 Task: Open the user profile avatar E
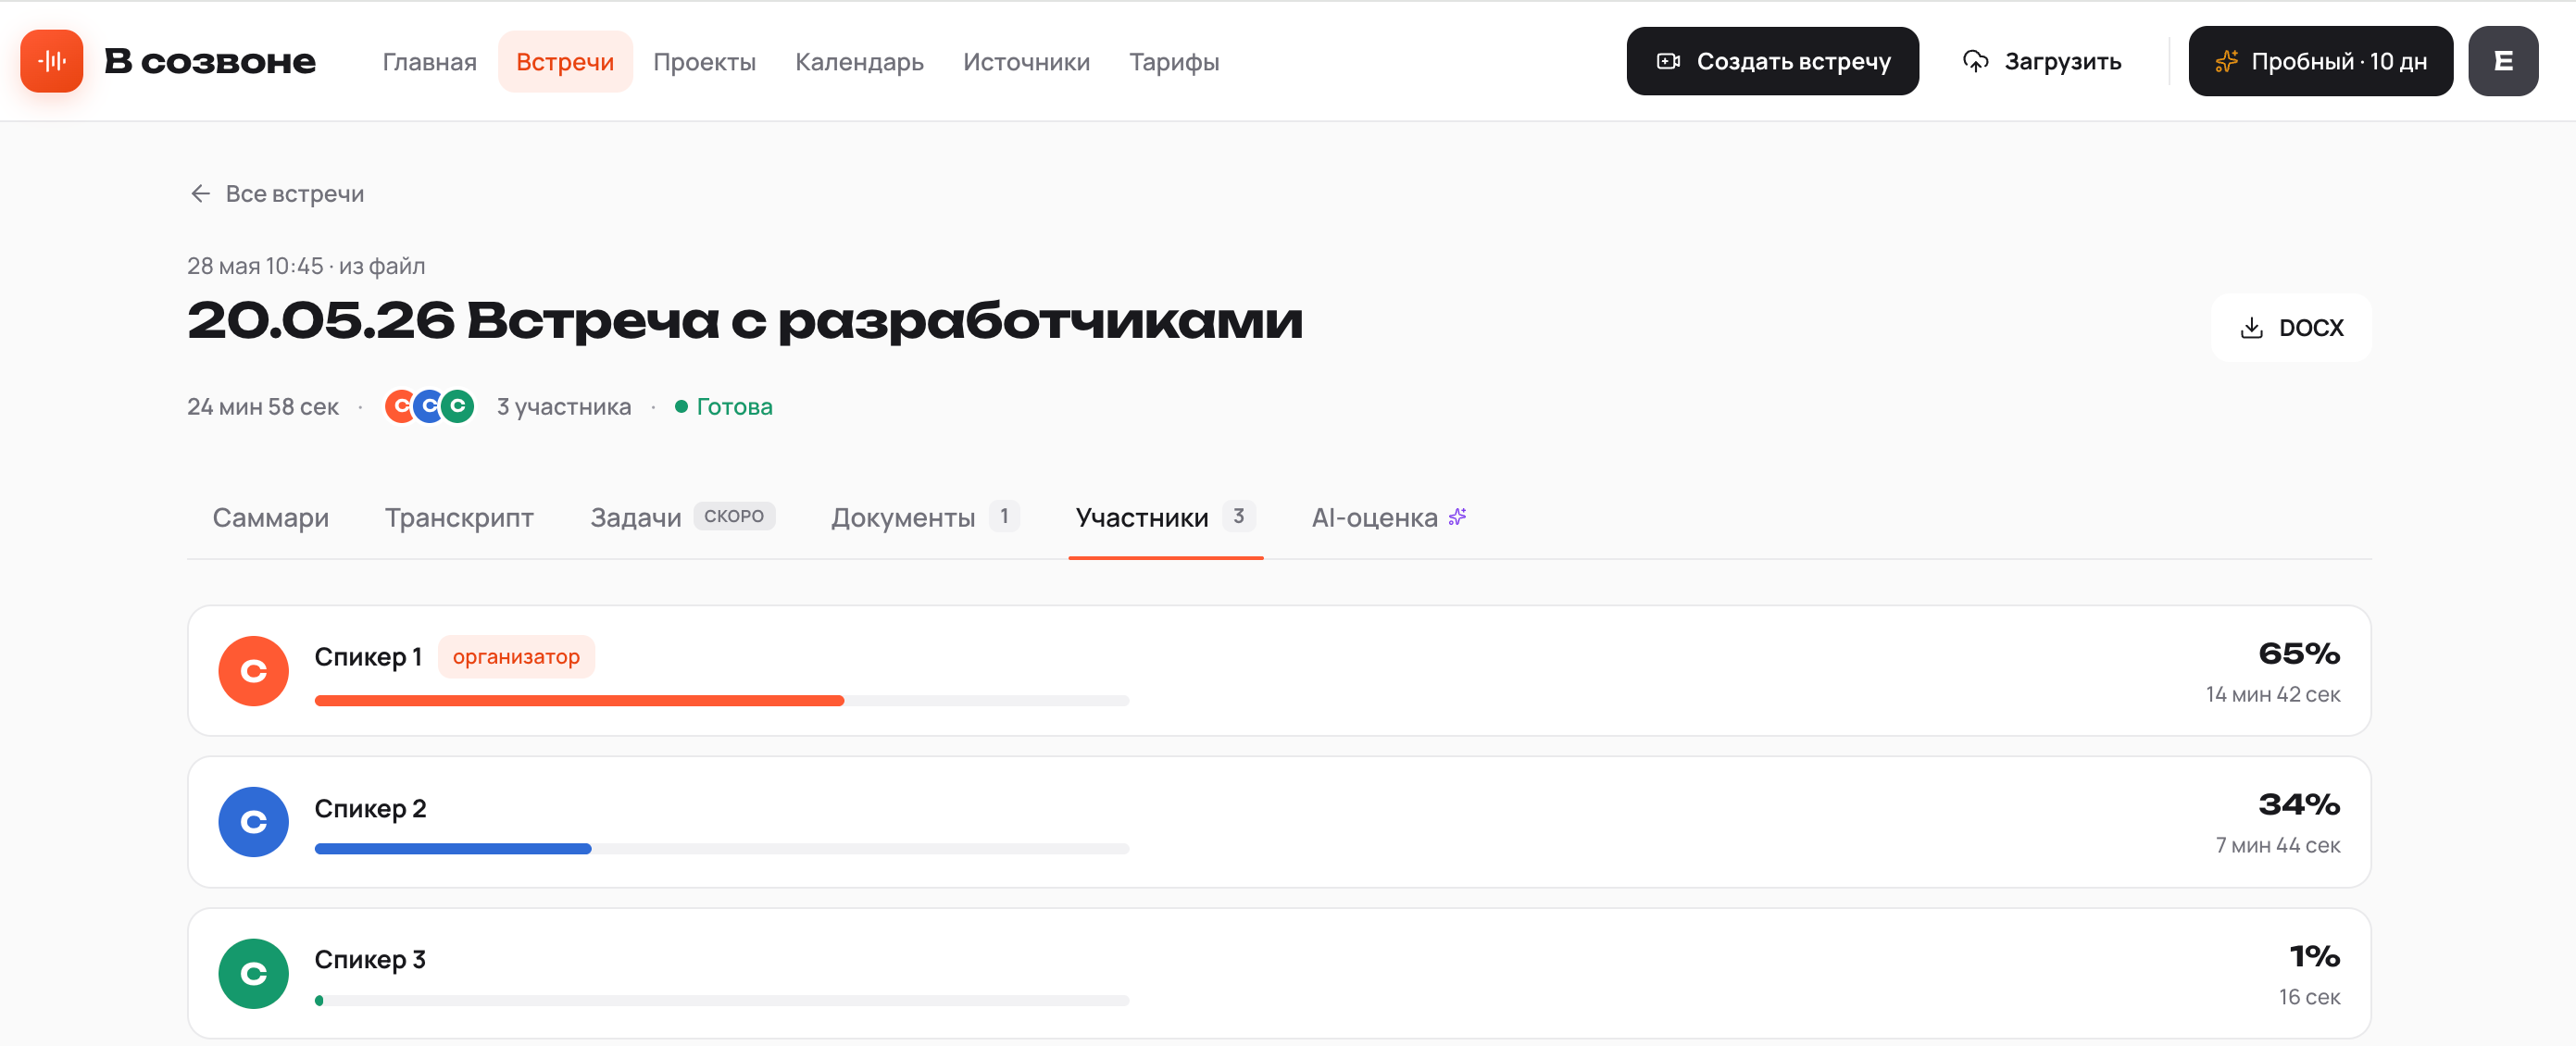coord(2502,61)
